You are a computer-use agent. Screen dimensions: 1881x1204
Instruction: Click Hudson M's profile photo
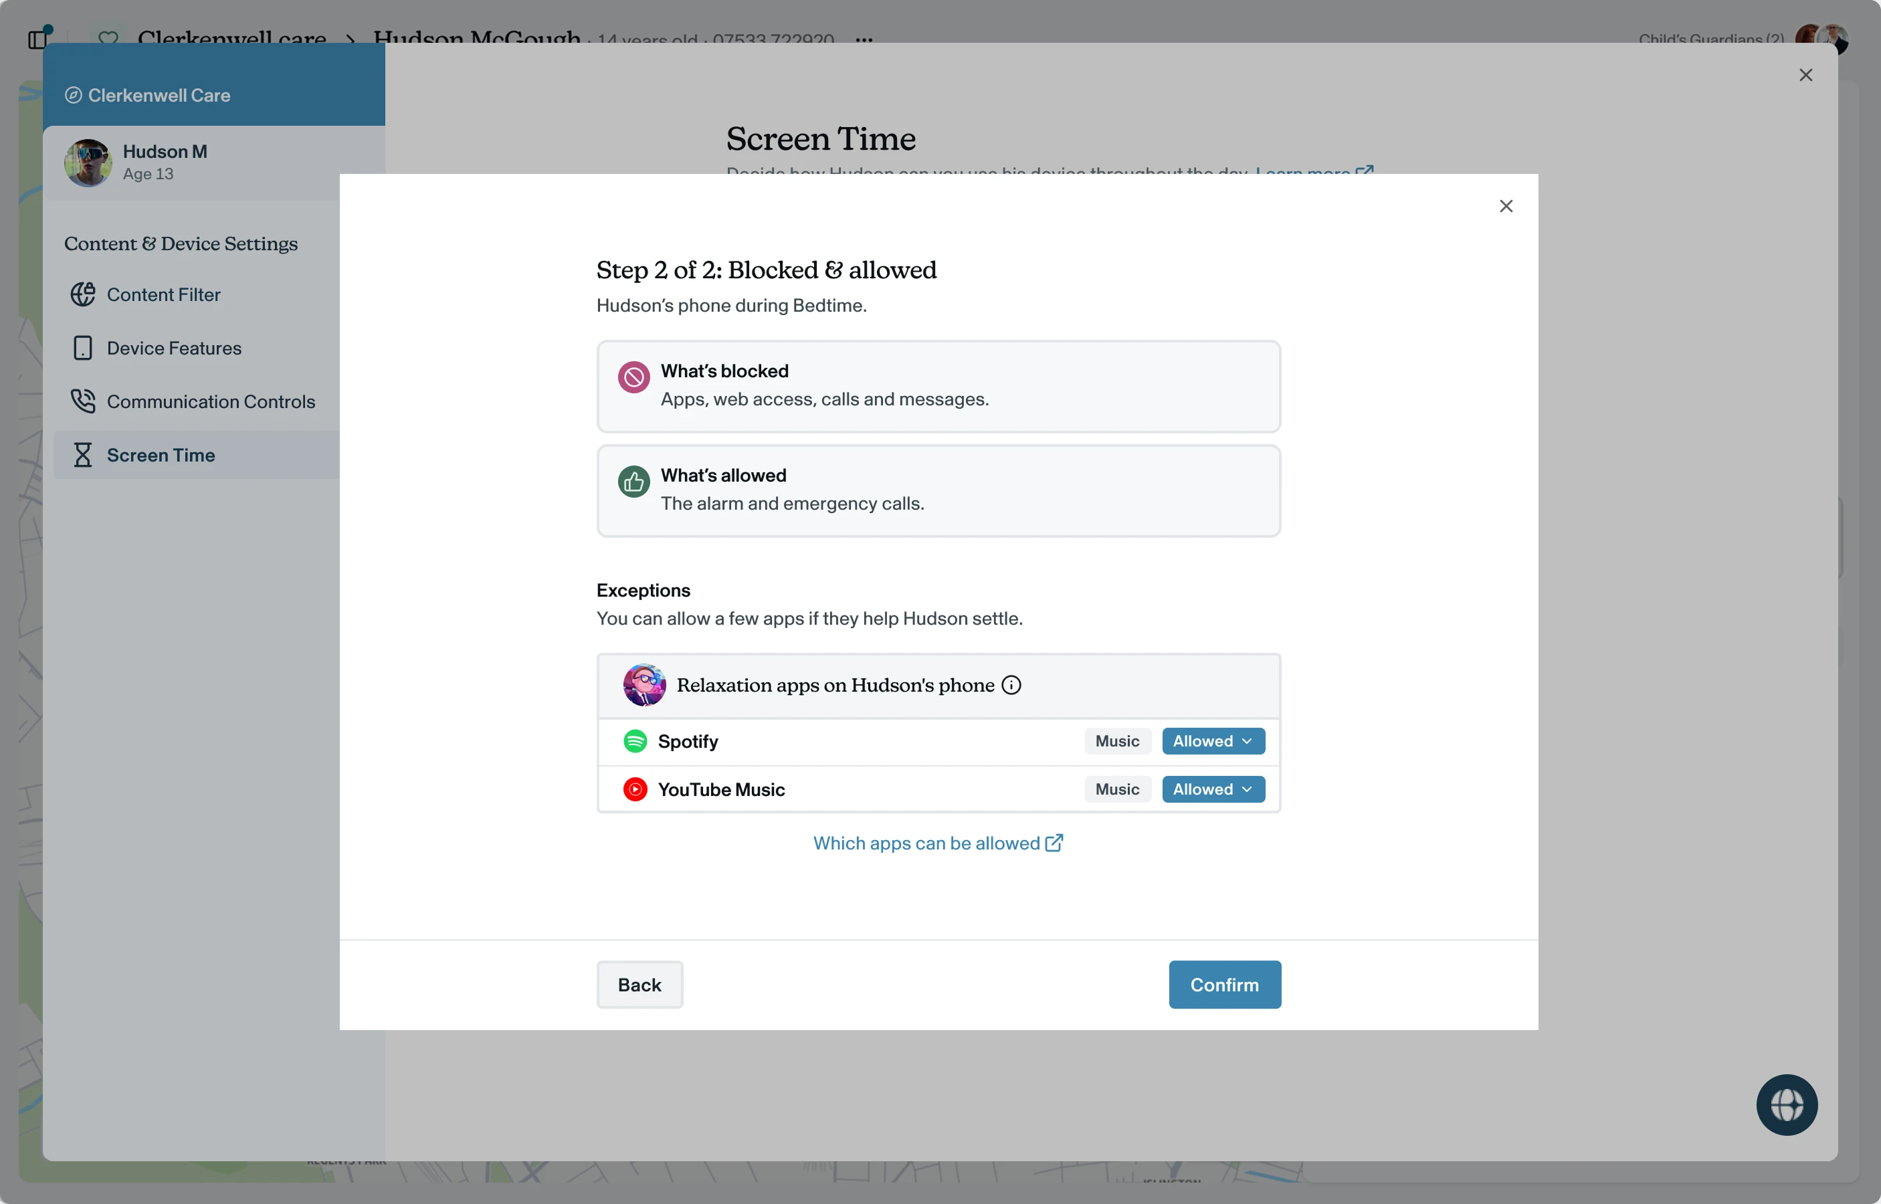[88, 163]
